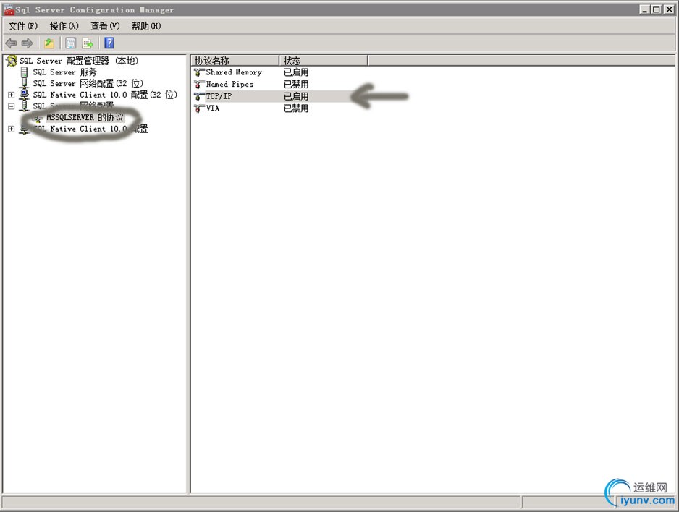
Task: Select MSSQLSERVER 的协议 tree item
Action: coord(85,118)
